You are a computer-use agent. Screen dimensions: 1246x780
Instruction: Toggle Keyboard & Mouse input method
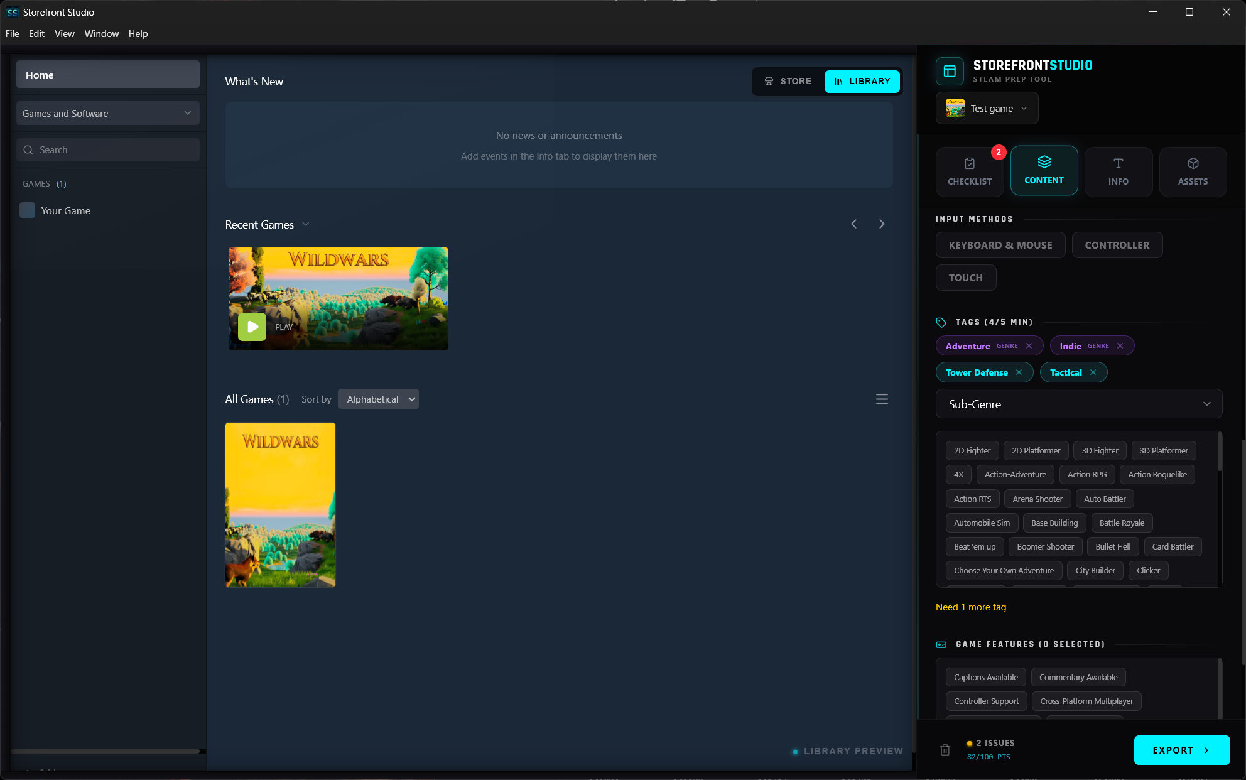[1000, 246]
